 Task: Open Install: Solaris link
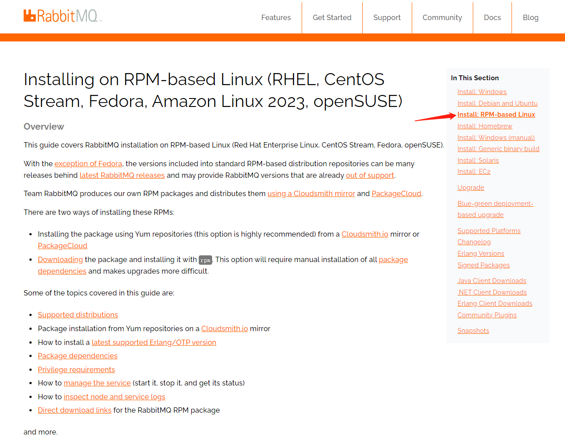(x=478, y=160)
